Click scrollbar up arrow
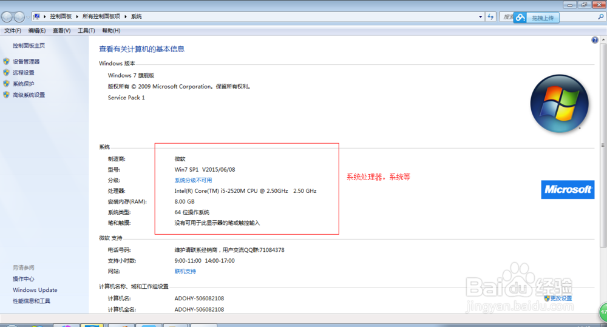The image size is (607, 327). (x=603, y=40)
